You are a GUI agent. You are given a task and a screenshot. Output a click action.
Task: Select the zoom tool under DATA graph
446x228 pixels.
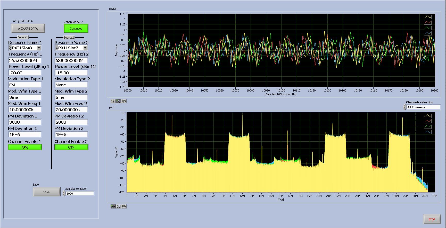click(119, 101)
